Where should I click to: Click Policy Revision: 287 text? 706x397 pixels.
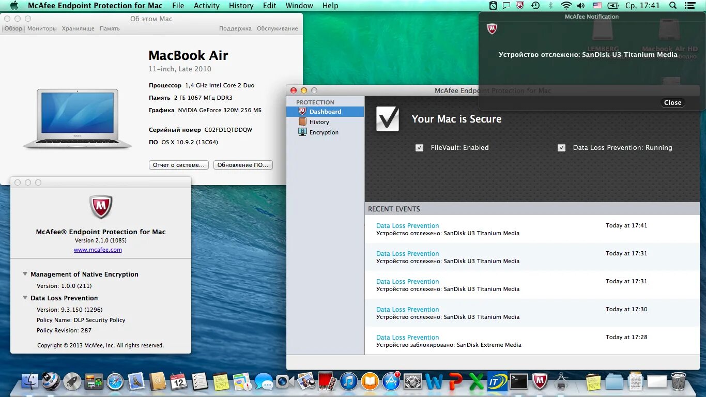(64, 330)
